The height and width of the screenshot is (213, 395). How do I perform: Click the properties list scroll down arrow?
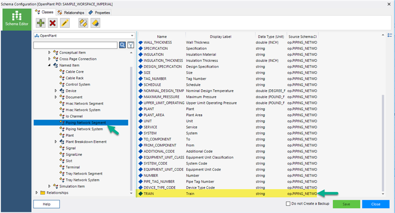pyautogui.click(x=383, y=194)
